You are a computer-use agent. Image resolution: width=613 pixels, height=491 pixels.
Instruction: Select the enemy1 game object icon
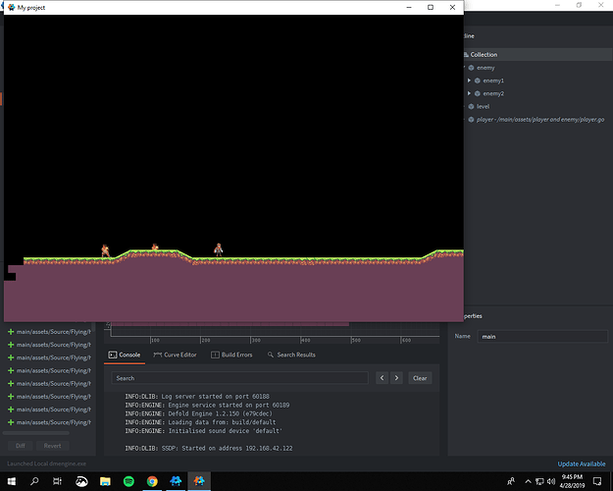click(x=476, y=81)
